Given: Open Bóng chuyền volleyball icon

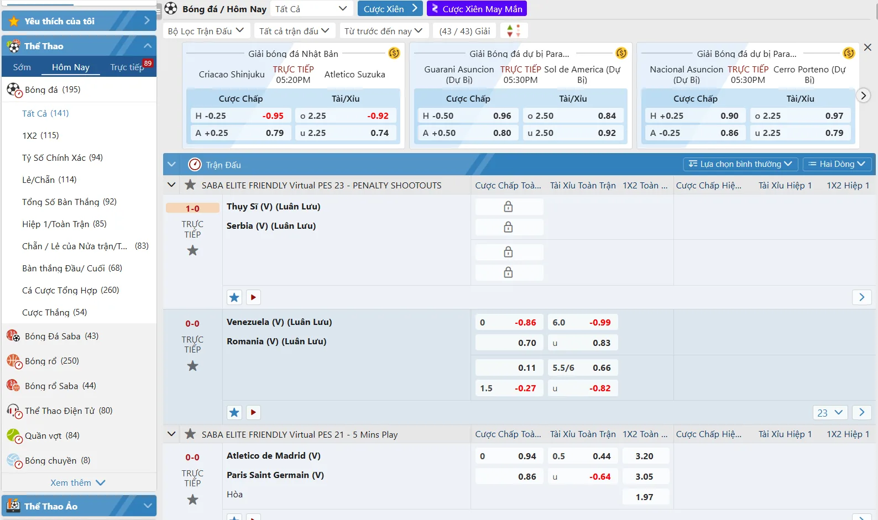Looking at the screenshot, I should (x=14, y=460).
